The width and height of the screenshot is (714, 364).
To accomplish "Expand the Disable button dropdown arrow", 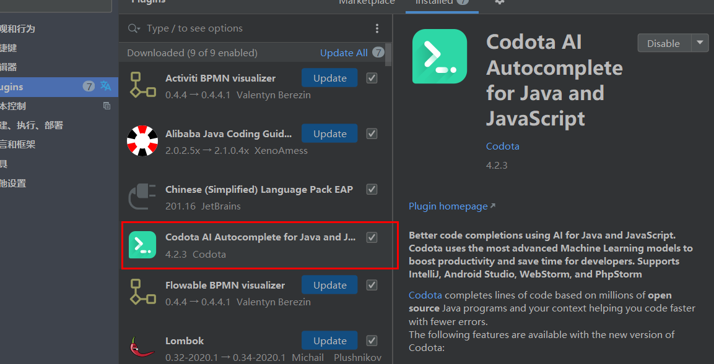I will point(700,43).
